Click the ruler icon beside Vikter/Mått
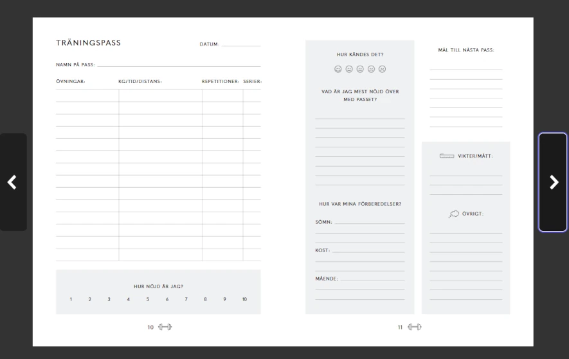This screenshot has height=359, width=569. coord(446,156)
